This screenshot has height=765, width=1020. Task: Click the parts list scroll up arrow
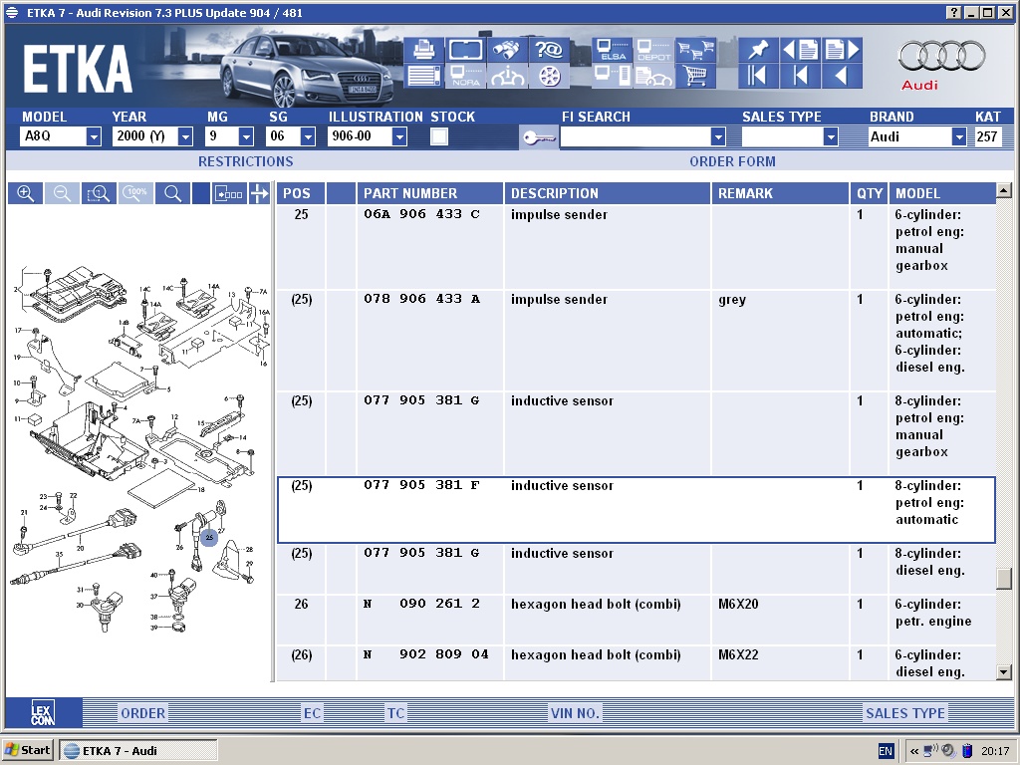click(x=1004, y=190)
